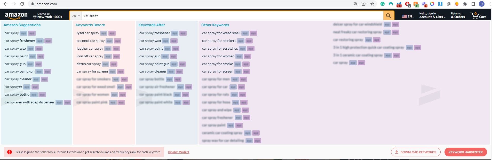492x160 pixels.
Task: Click the US flag icon
Action: (404, 16)
